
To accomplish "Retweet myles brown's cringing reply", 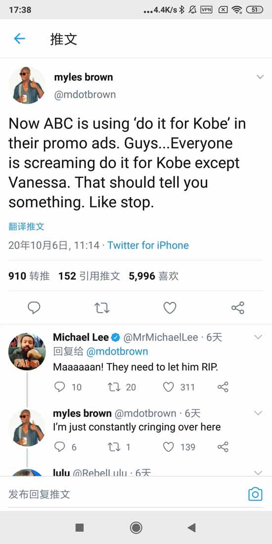I will (x=114, y=447).
